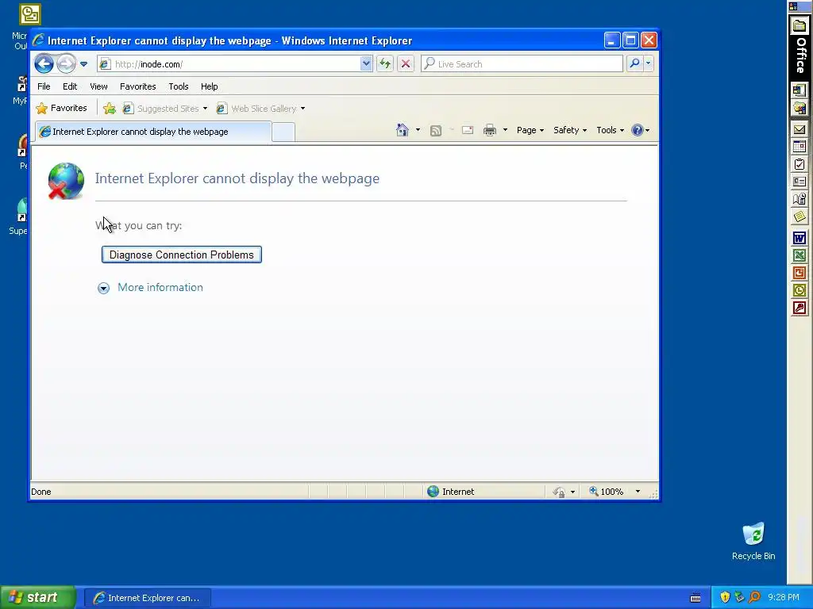Click New Message envelope shortcut icon
Viewport: 813px width, 609px height.
(x=799, y=129)
